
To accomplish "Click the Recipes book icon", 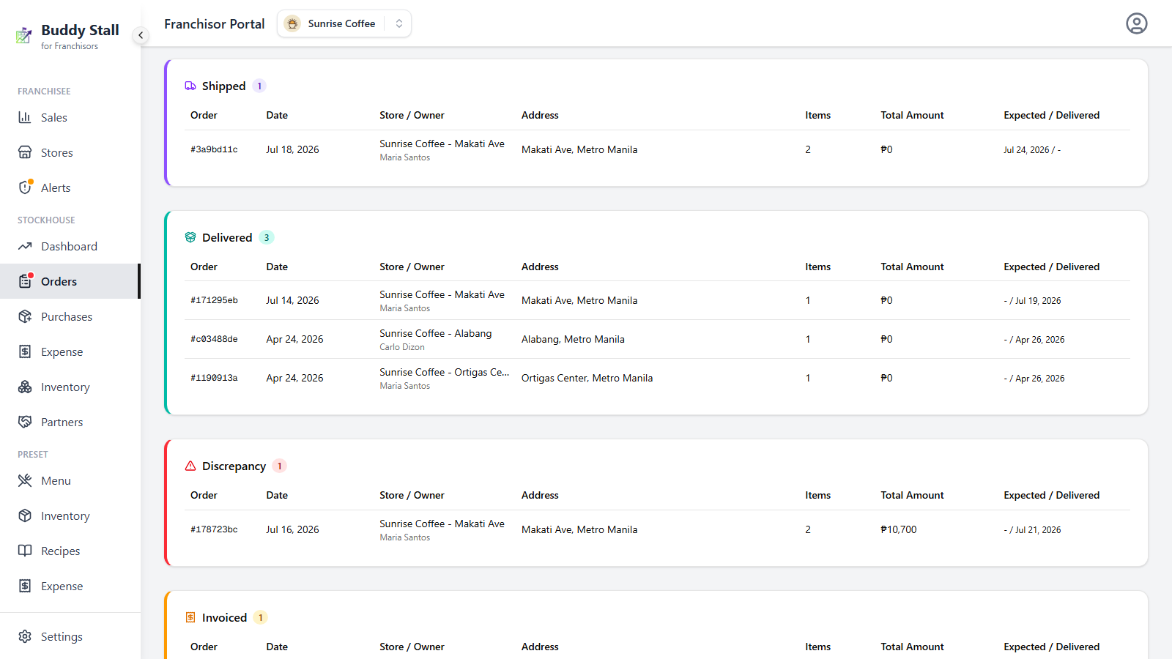I will (25, 551).
